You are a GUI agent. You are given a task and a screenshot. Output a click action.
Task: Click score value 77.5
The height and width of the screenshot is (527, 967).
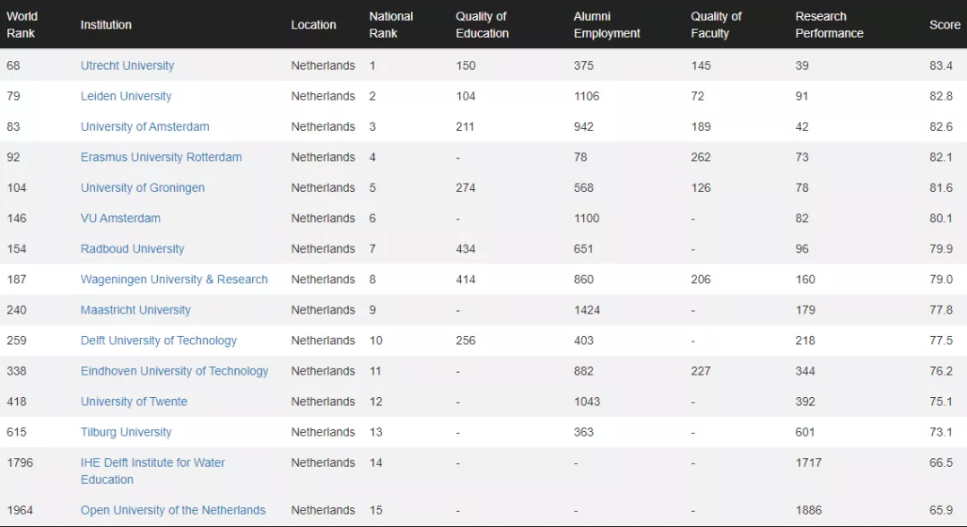click(x=941, y=341)
